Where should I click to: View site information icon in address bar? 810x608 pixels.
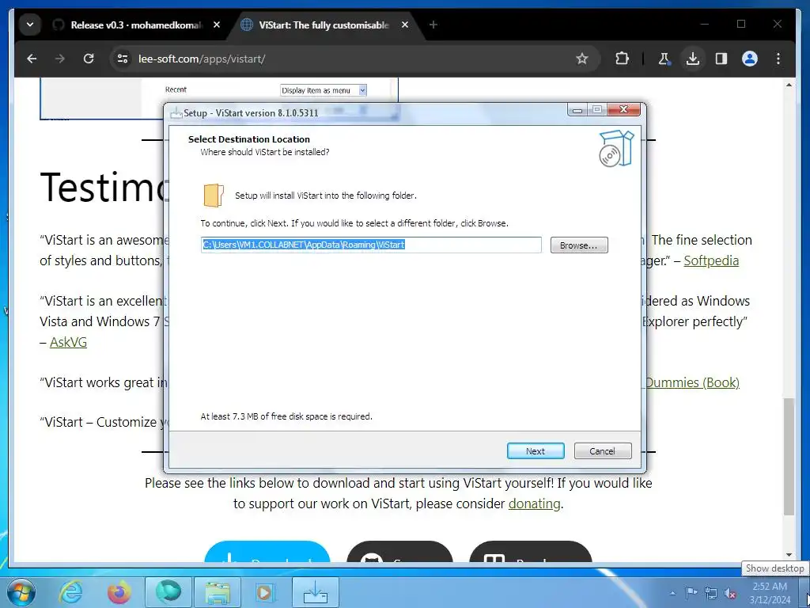[x=123, y=59]
